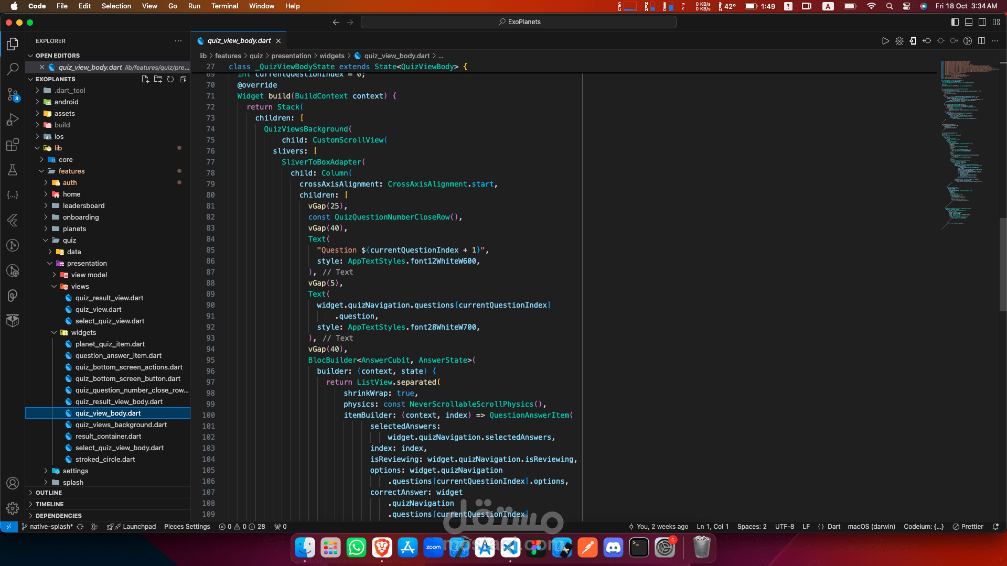Collapse the widgets folder
Screen dimensions: 1007x566
[83, 333]
